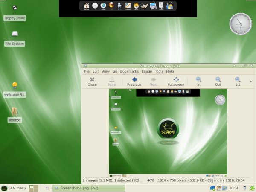Image resolution: width=256 pixels, height=192 pixels.
Task: Click the workspace switcher pager
Action: pyautogui.click(x=33, y=188)
